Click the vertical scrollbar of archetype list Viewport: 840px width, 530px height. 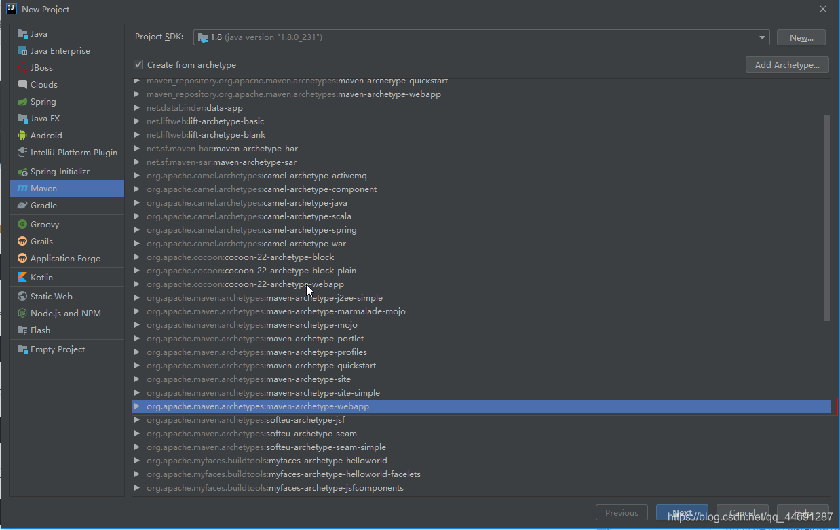click(826, 217)
